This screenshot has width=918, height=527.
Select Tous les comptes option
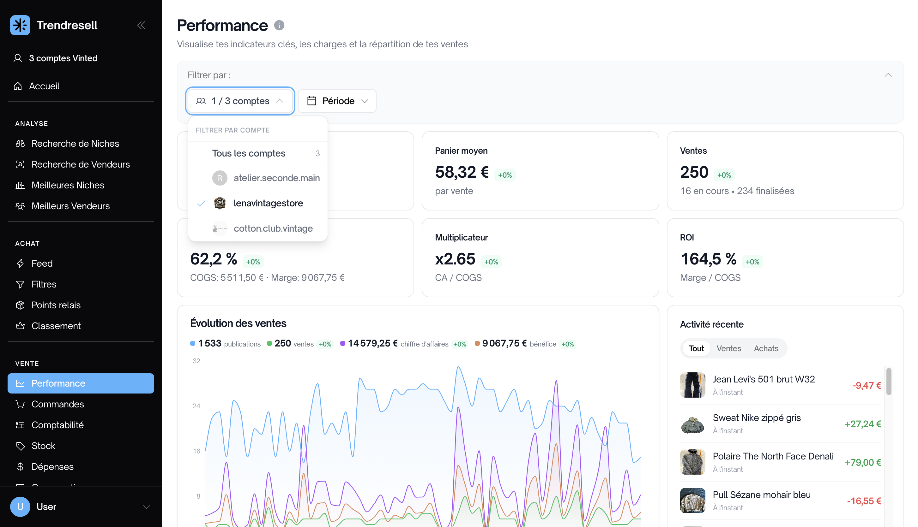[257, 153]
